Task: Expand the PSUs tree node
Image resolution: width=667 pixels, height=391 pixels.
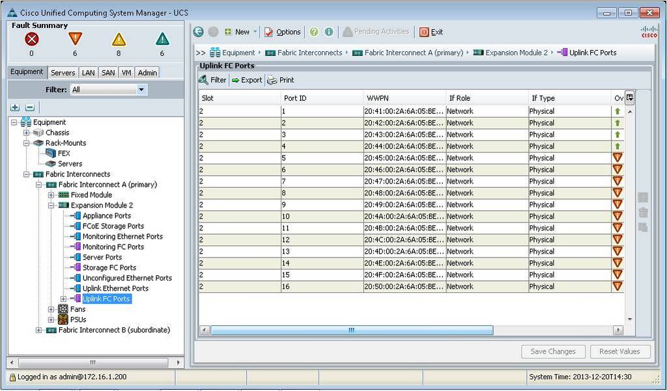Action: [51, 319]
